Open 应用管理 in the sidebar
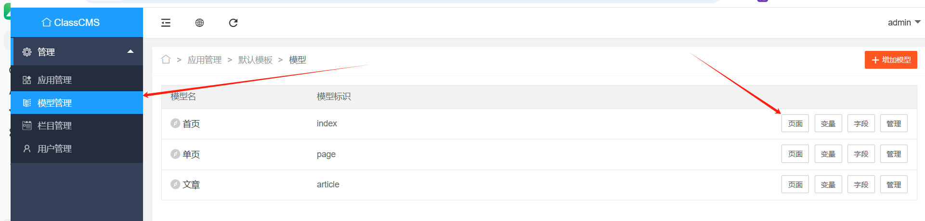The image size is (925, 221). click(54, 80)
